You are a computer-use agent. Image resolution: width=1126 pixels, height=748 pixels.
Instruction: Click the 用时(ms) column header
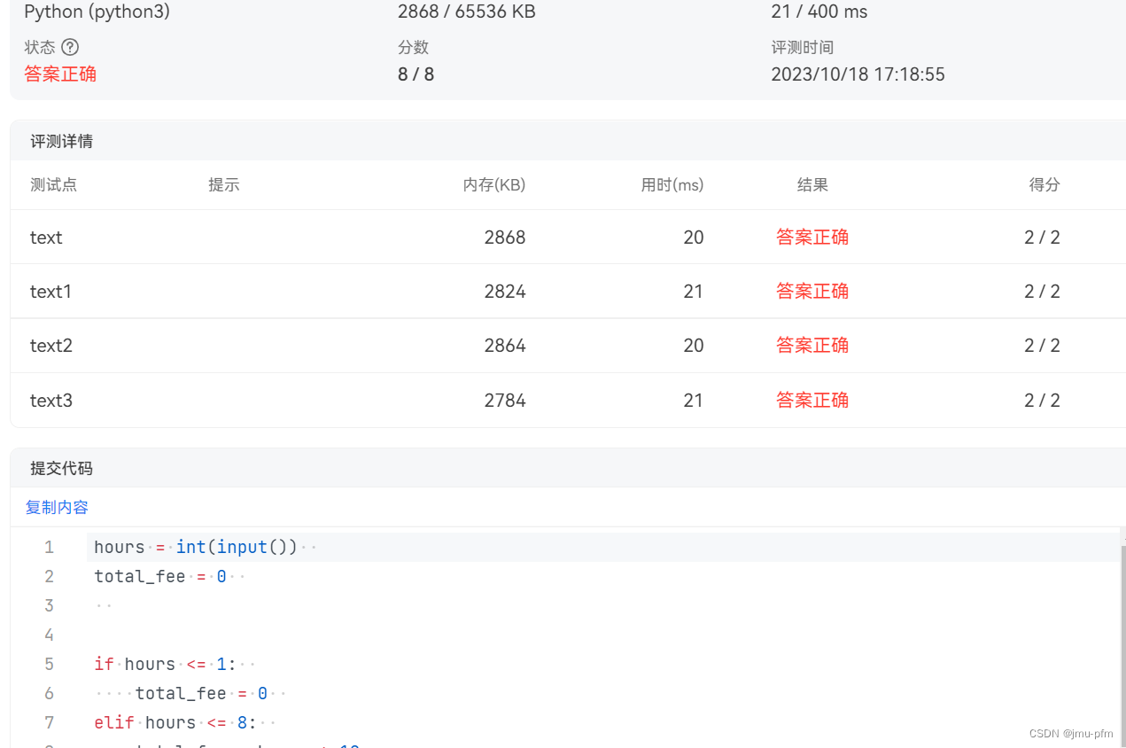(672, 184)
